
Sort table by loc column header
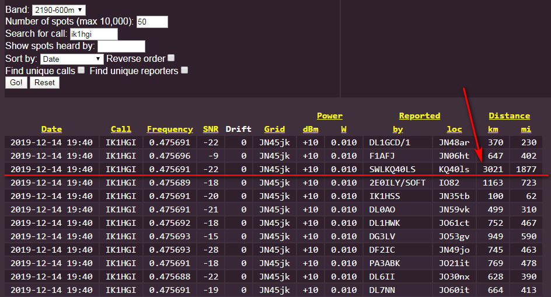454,130
